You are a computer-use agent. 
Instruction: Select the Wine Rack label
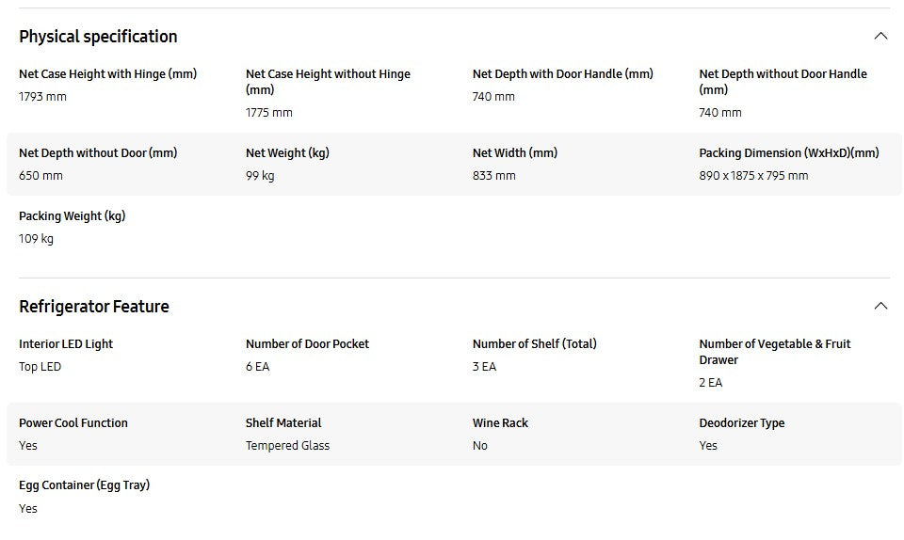coord(500,423)
